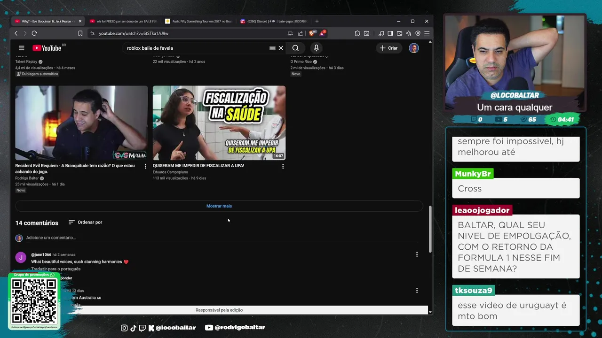Open the Eduarda Campopiano channel link

(x=170, y=172)
